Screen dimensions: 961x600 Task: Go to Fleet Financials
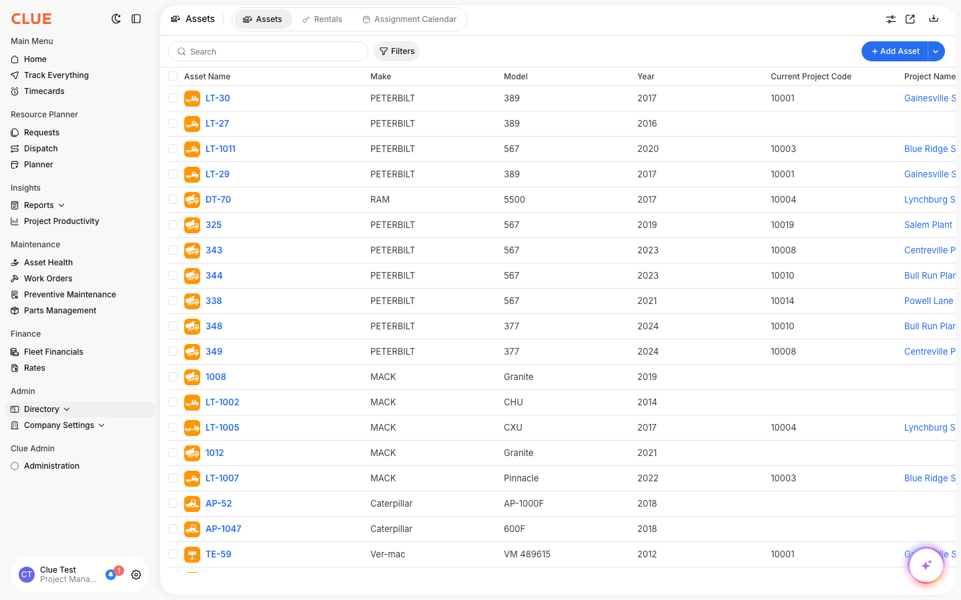(x=53, y=352)
